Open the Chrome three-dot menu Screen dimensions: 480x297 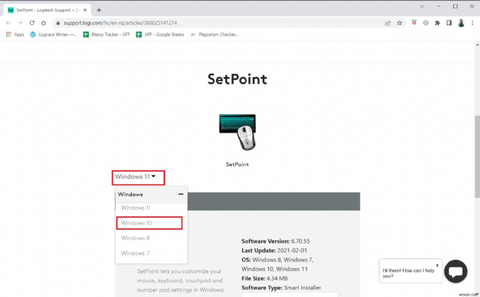(x=473, y=23)
